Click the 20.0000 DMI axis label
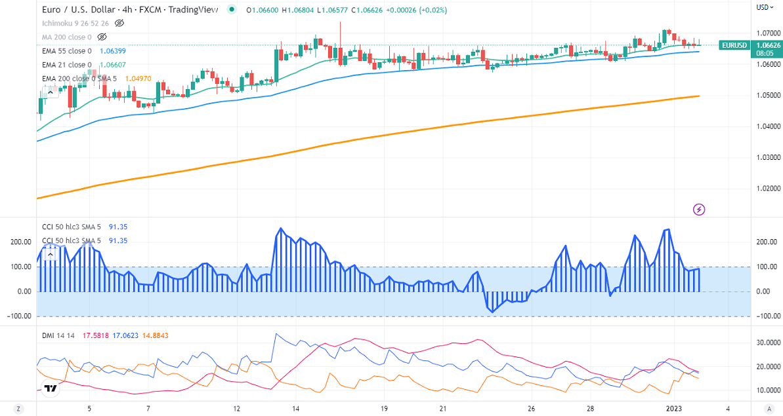The width and height of the screenshot is (783, 416). (x=769, y=367)
